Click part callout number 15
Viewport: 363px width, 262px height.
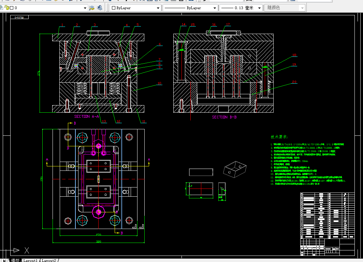(x=193, y=25)
